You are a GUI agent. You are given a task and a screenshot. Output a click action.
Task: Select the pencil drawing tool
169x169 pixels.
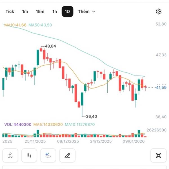click(67, 155)
